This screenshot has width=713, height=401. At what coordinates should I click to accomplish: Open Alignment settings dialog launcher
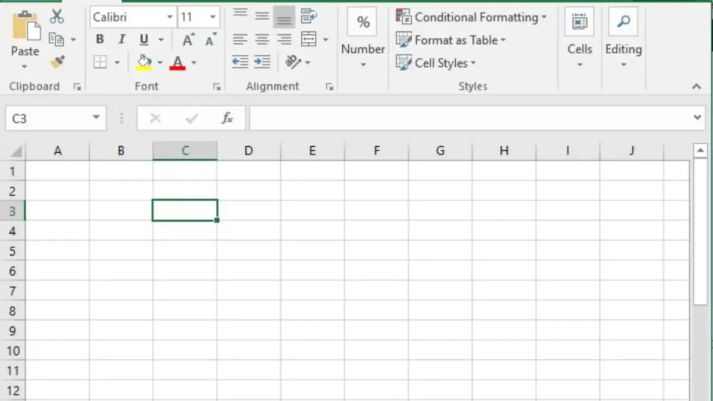[329, 87]
